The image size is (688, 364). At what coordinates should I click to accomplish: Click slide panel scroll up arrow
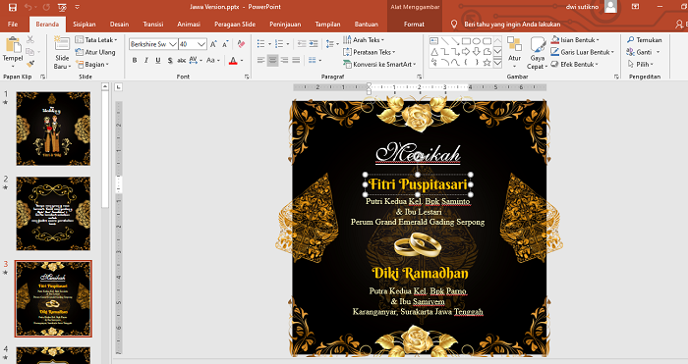point(105,86)
